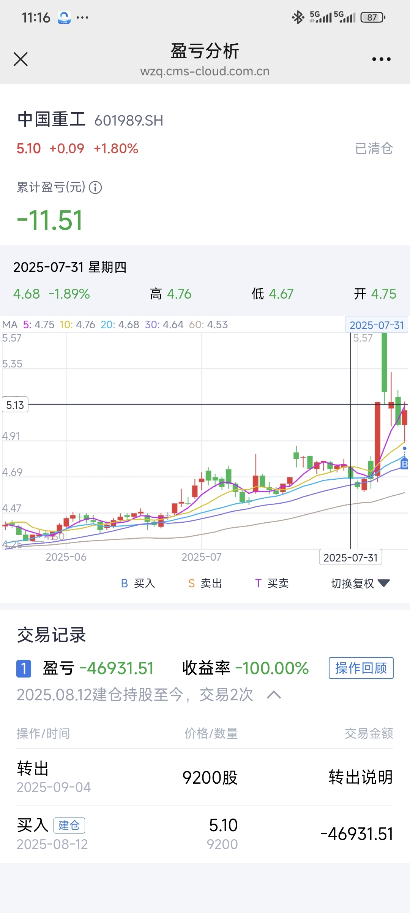Open the 切换复权 dropdown
Image resolution: width=410 pixels, height=913 pixels.
[x=361, y=583]
